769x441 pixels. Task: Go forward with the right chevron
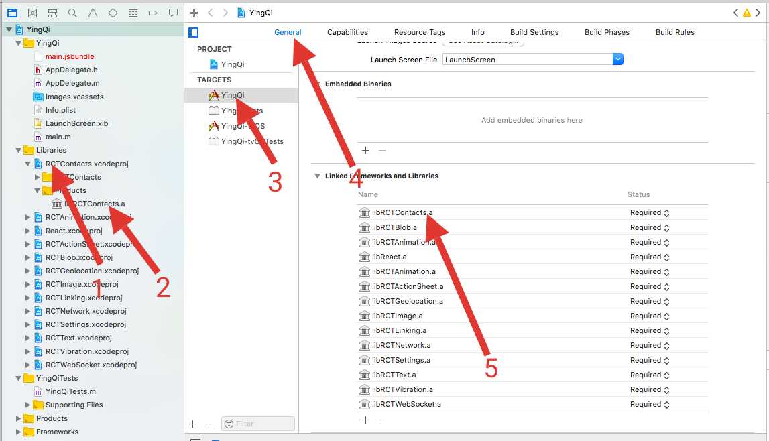[x=225, y=13]
